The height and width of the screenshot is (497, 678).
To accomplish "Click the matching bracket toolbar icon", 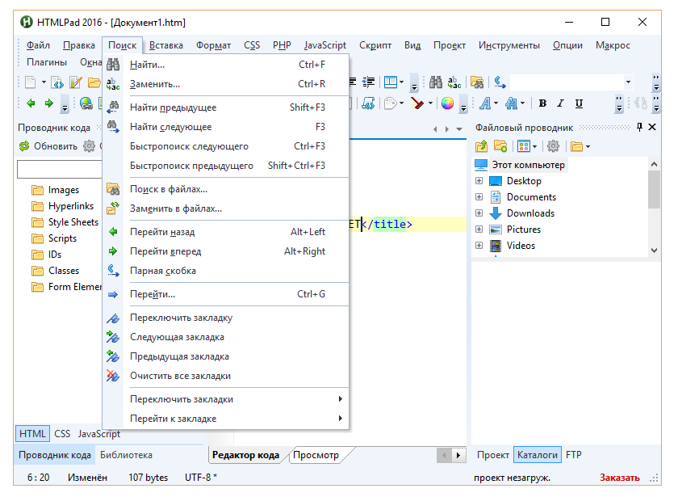I will click(x=500, y=82).
